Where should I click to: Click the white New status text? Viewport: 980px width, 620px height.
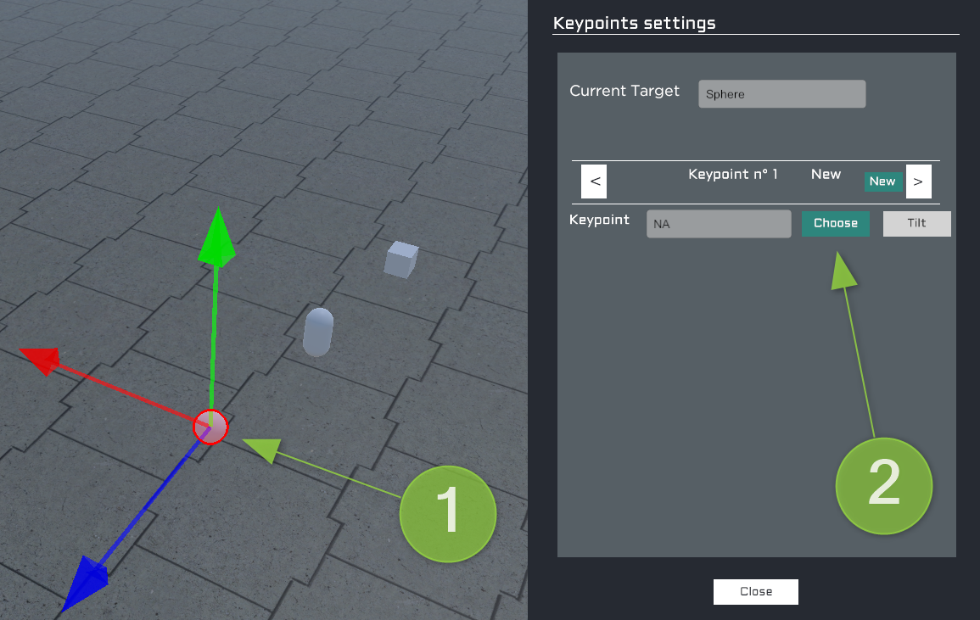tap(826, 175)
